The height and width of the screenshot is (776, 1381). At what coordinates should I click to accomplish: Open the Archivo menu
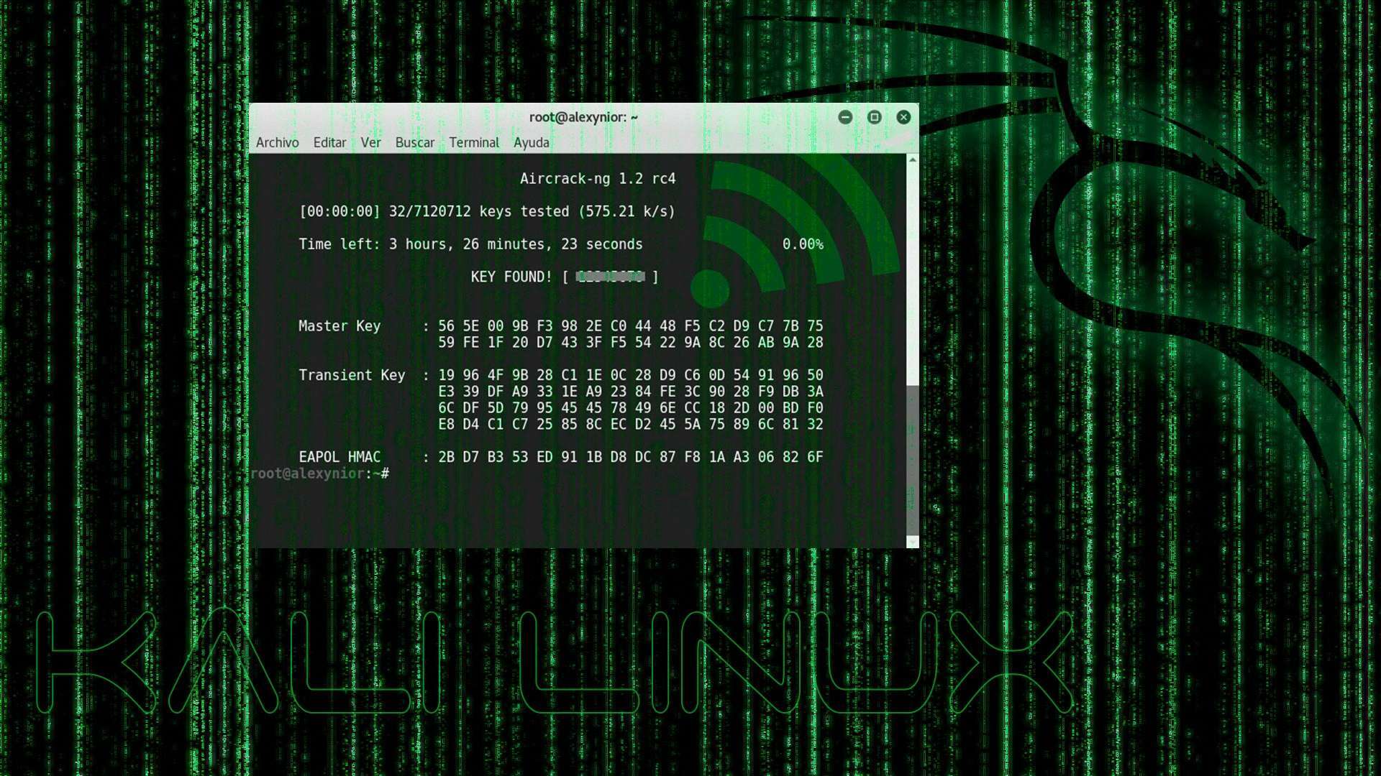pos(278,142)
